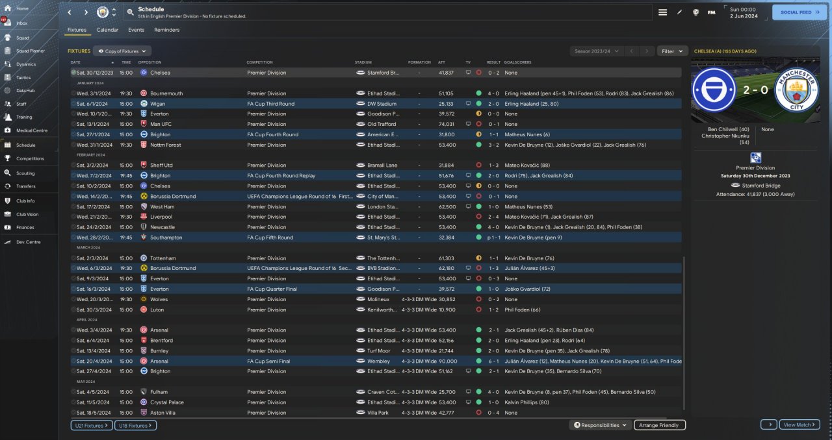
Task: Click the Competition column header
Action: [x=259, y=62]
